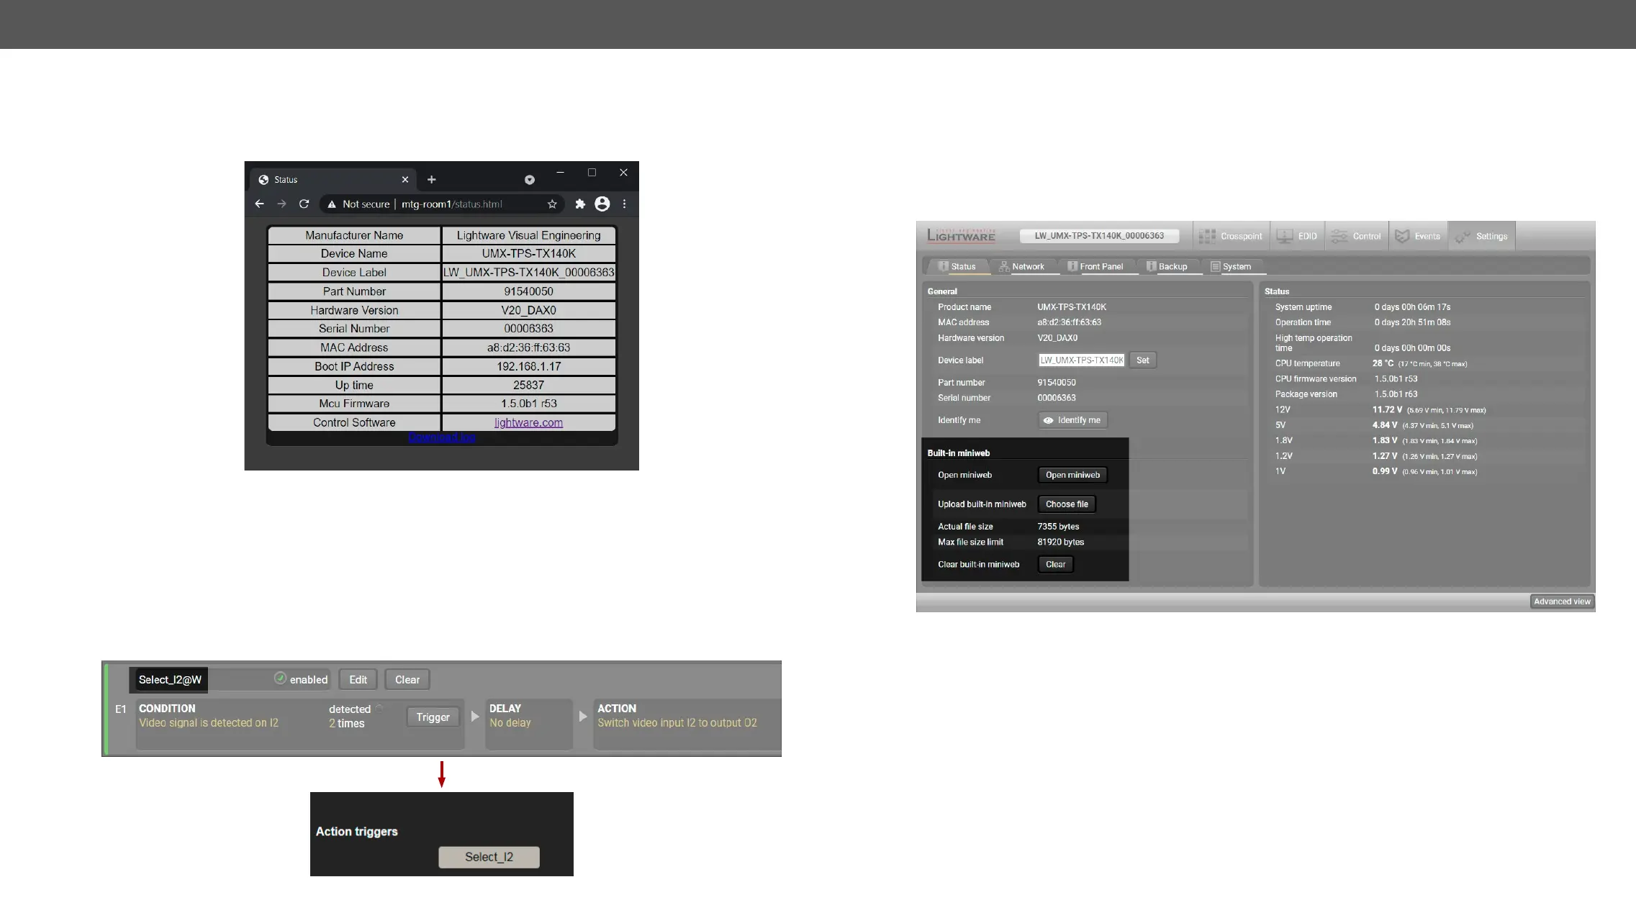
Task: Click the Video signal is detected on I2 condition
Action: [209, 723]
